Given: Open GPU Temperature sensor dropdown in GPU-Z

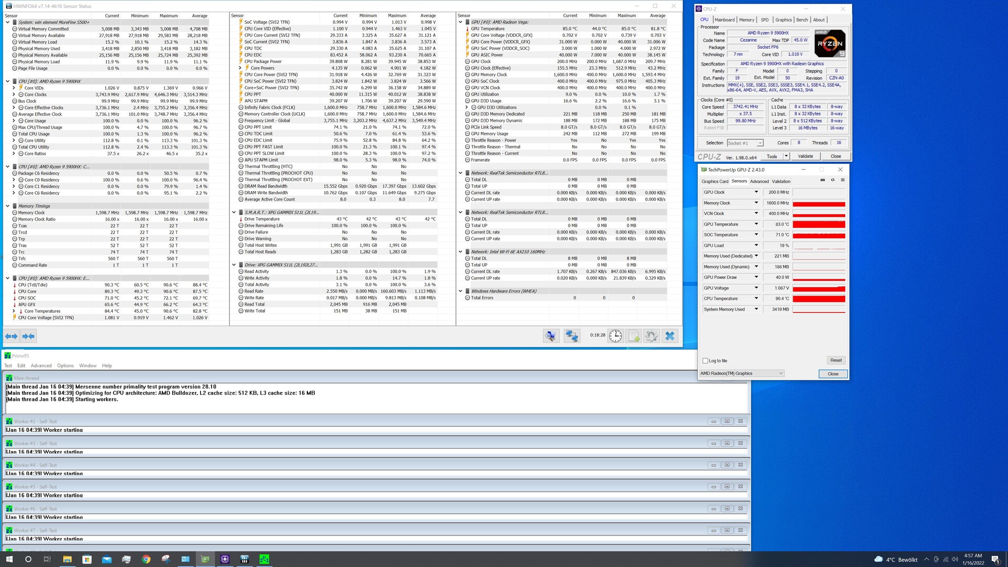Looking at the screenshot, I should pos(756,224).
